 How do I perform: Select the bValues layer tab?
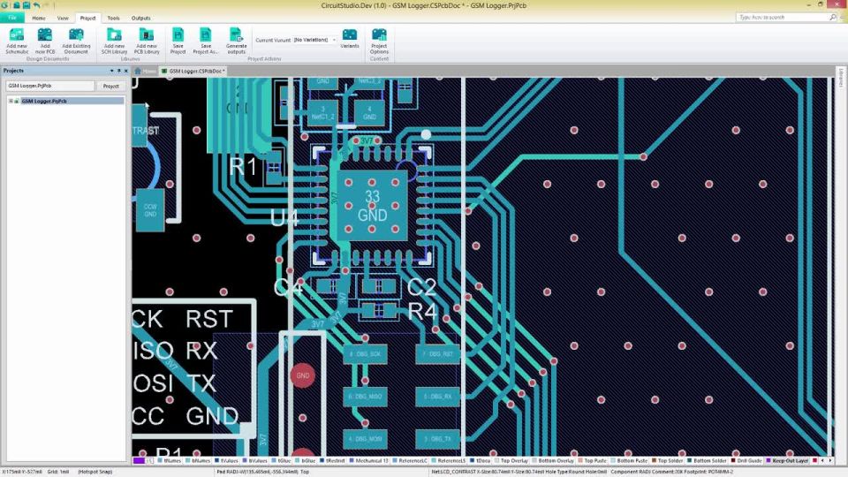pyautogui.click(x=254, y=461)
